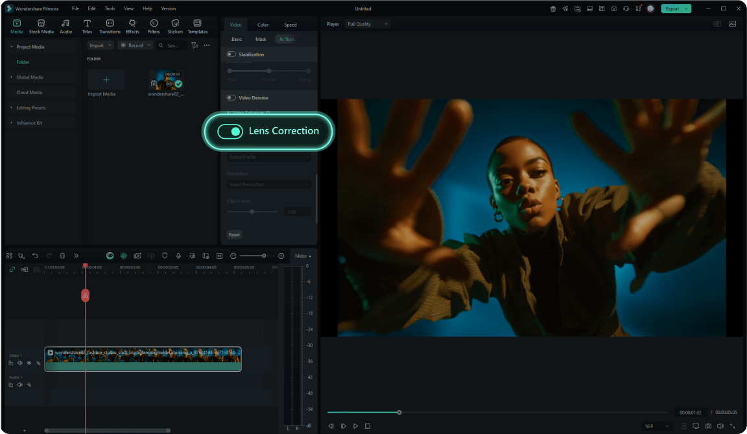The image size is (747, 434).
Task: Open the Audio library
Action: 65,26
